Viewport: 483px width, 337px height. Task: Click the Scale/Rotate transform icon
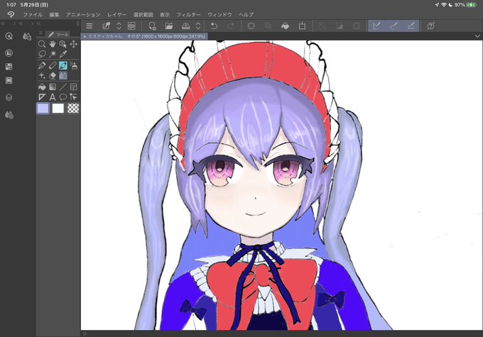pyautogui.click(x=302, y=26)
